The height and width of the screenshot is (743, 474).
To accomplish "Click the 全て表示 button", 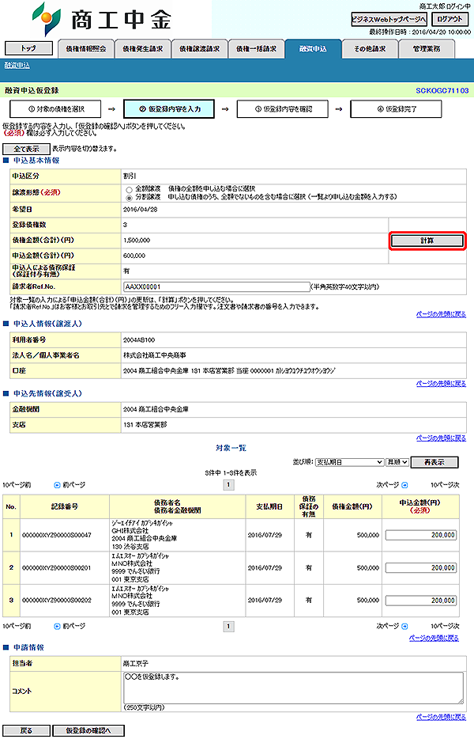I will click(x=26, y=149).
